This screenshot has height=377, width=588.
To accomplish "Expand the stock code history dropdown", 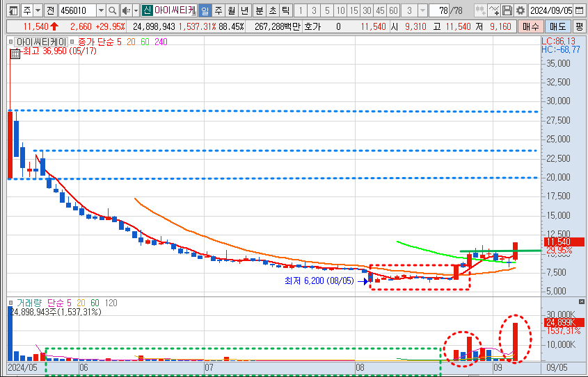I will coord(102,10).
